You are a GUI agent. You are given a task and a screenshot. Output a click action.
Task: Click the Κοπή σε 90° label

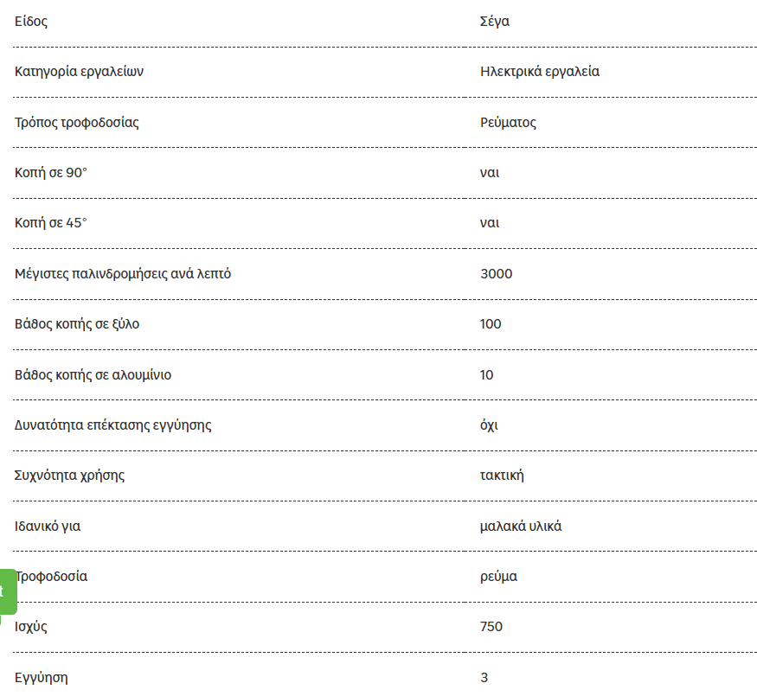51,173
